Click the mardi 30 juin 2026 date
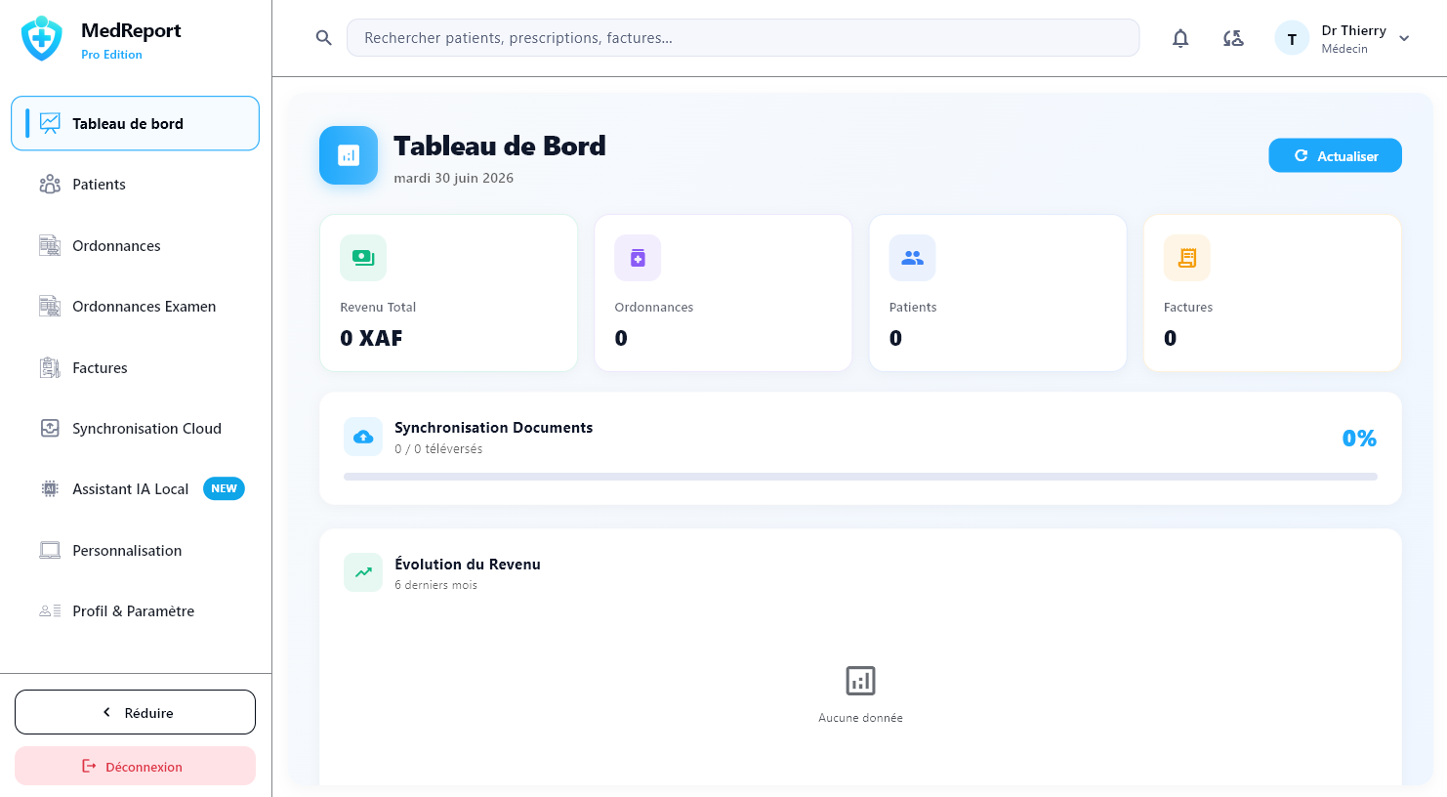 point(453,178)
